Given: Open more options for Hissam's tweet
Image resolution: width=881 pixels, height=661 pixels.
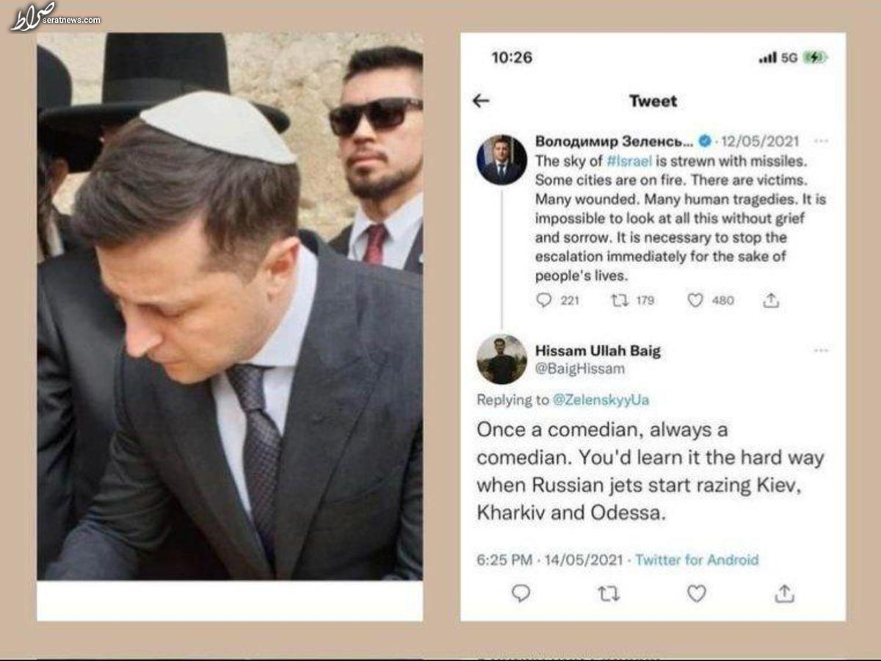Looking at the screenshot, I should (x=821, y=351).
